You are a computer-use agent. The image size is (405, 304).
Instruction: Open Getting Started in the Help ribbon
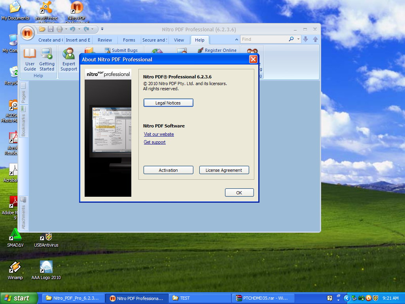click(x=47, y=59)
